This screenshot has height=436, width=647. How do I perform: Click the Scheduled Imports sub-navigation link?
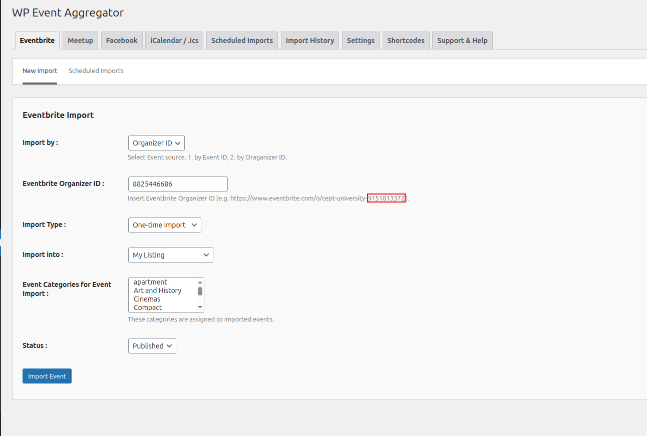coord(96,71)
